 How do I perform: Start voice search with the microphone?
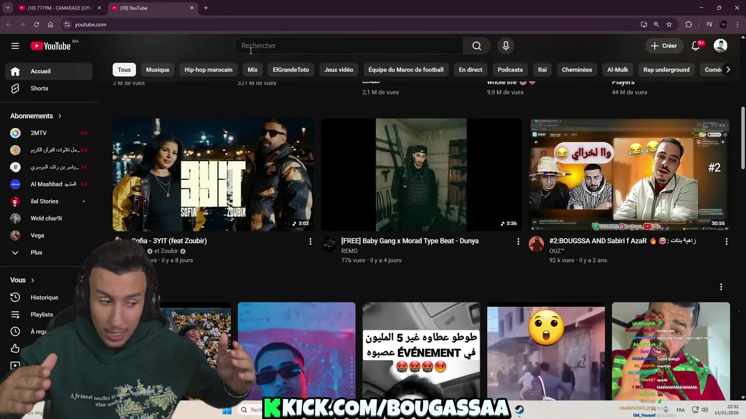tap(506, 46)
